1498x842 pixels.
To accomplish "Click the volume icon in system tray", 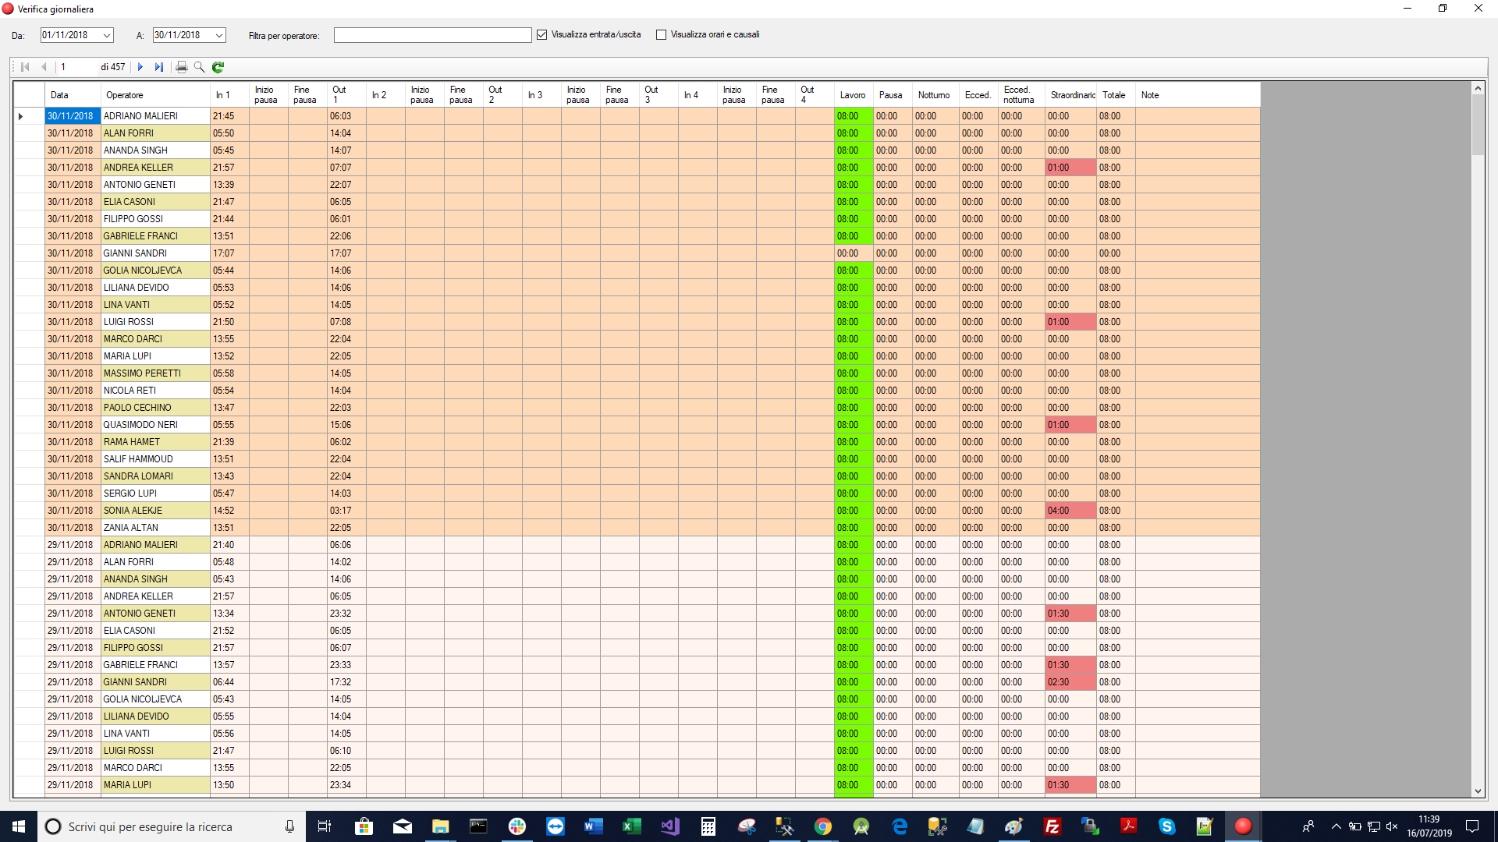I will (x=1392, y=826).
